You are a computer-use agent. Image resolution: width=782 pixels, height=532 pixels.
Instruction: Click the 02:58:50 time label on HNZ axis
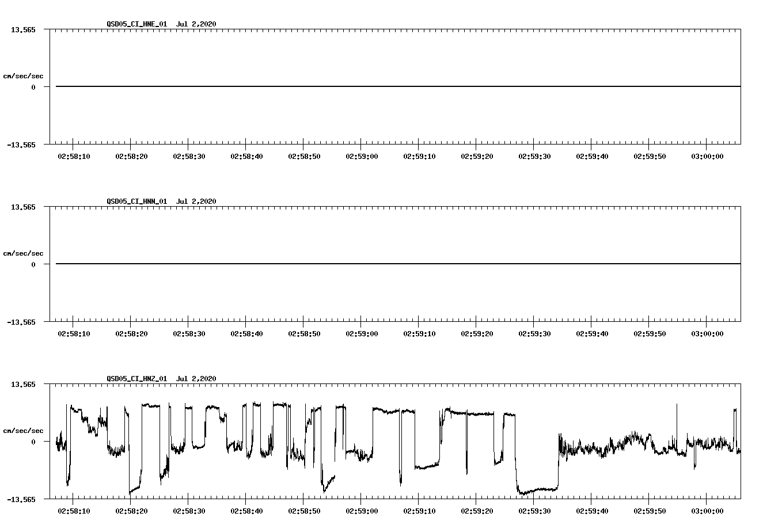(x=304, y=511)
